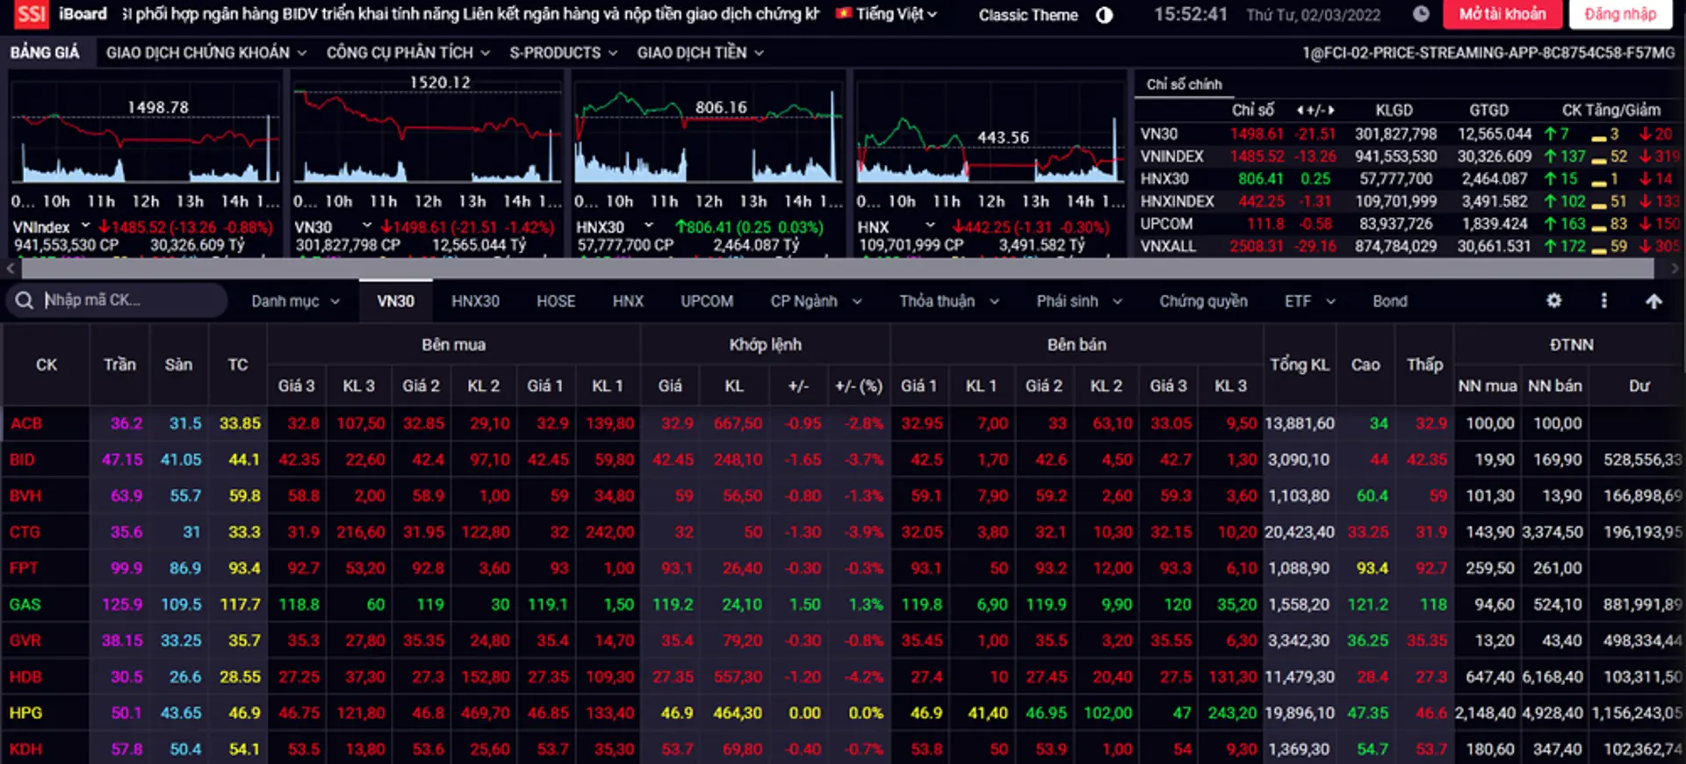Viewport: 1686px width, 764px height.
Task: Click the Vietnamese flag language icon
Action: coord(844,14)
